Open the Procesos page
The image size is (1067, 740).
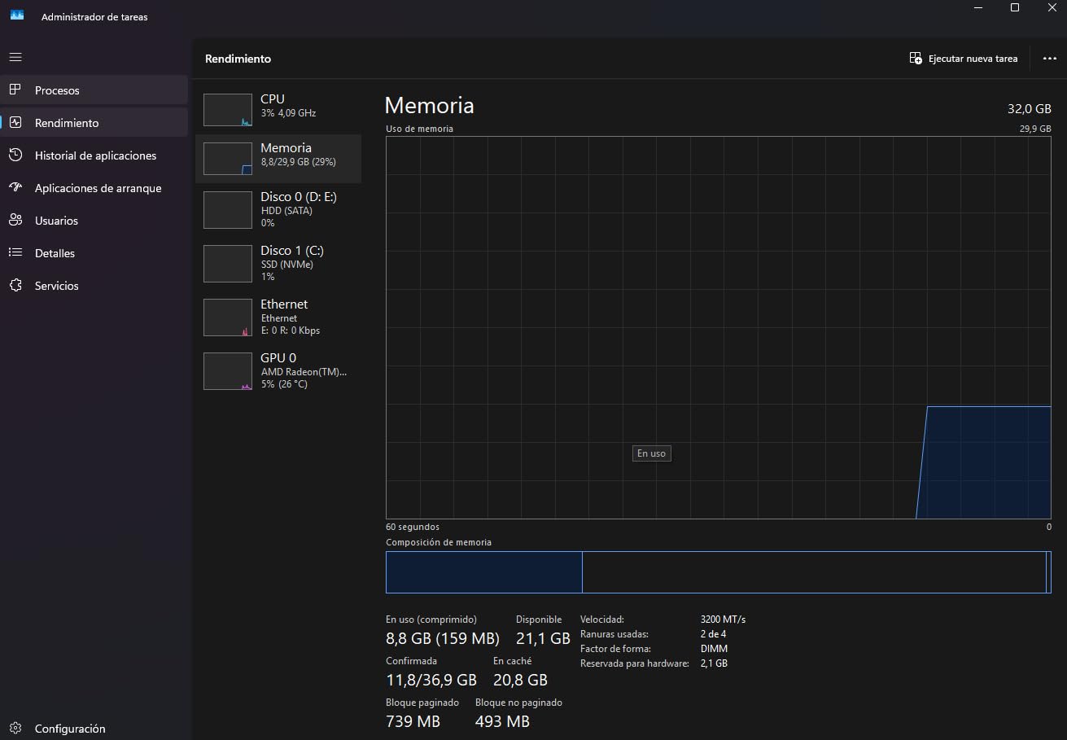[x=94, y=90]
